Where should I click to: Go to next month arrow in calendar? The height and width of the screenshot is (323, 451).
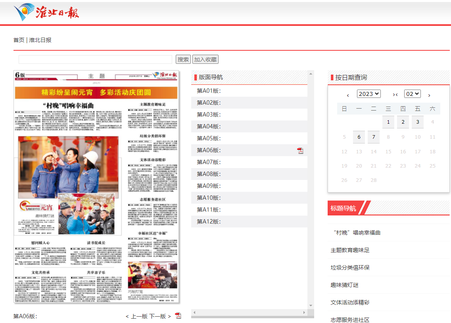tap(429, 95)
